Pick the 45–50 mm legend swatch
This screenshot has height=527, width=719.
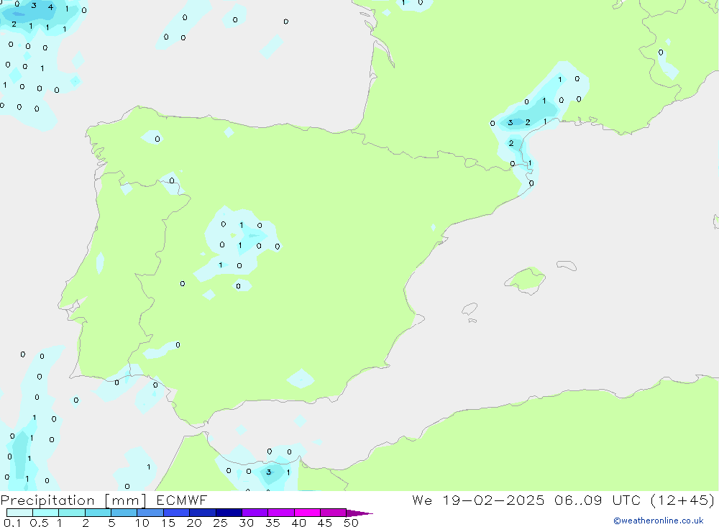(334, 513)
